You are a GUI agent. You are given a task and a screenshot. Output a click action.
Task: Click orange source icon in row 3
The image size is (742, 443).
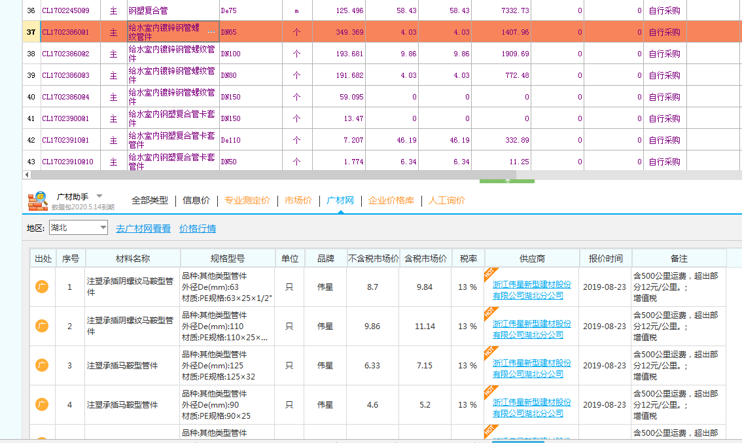[x=42, y=365]
